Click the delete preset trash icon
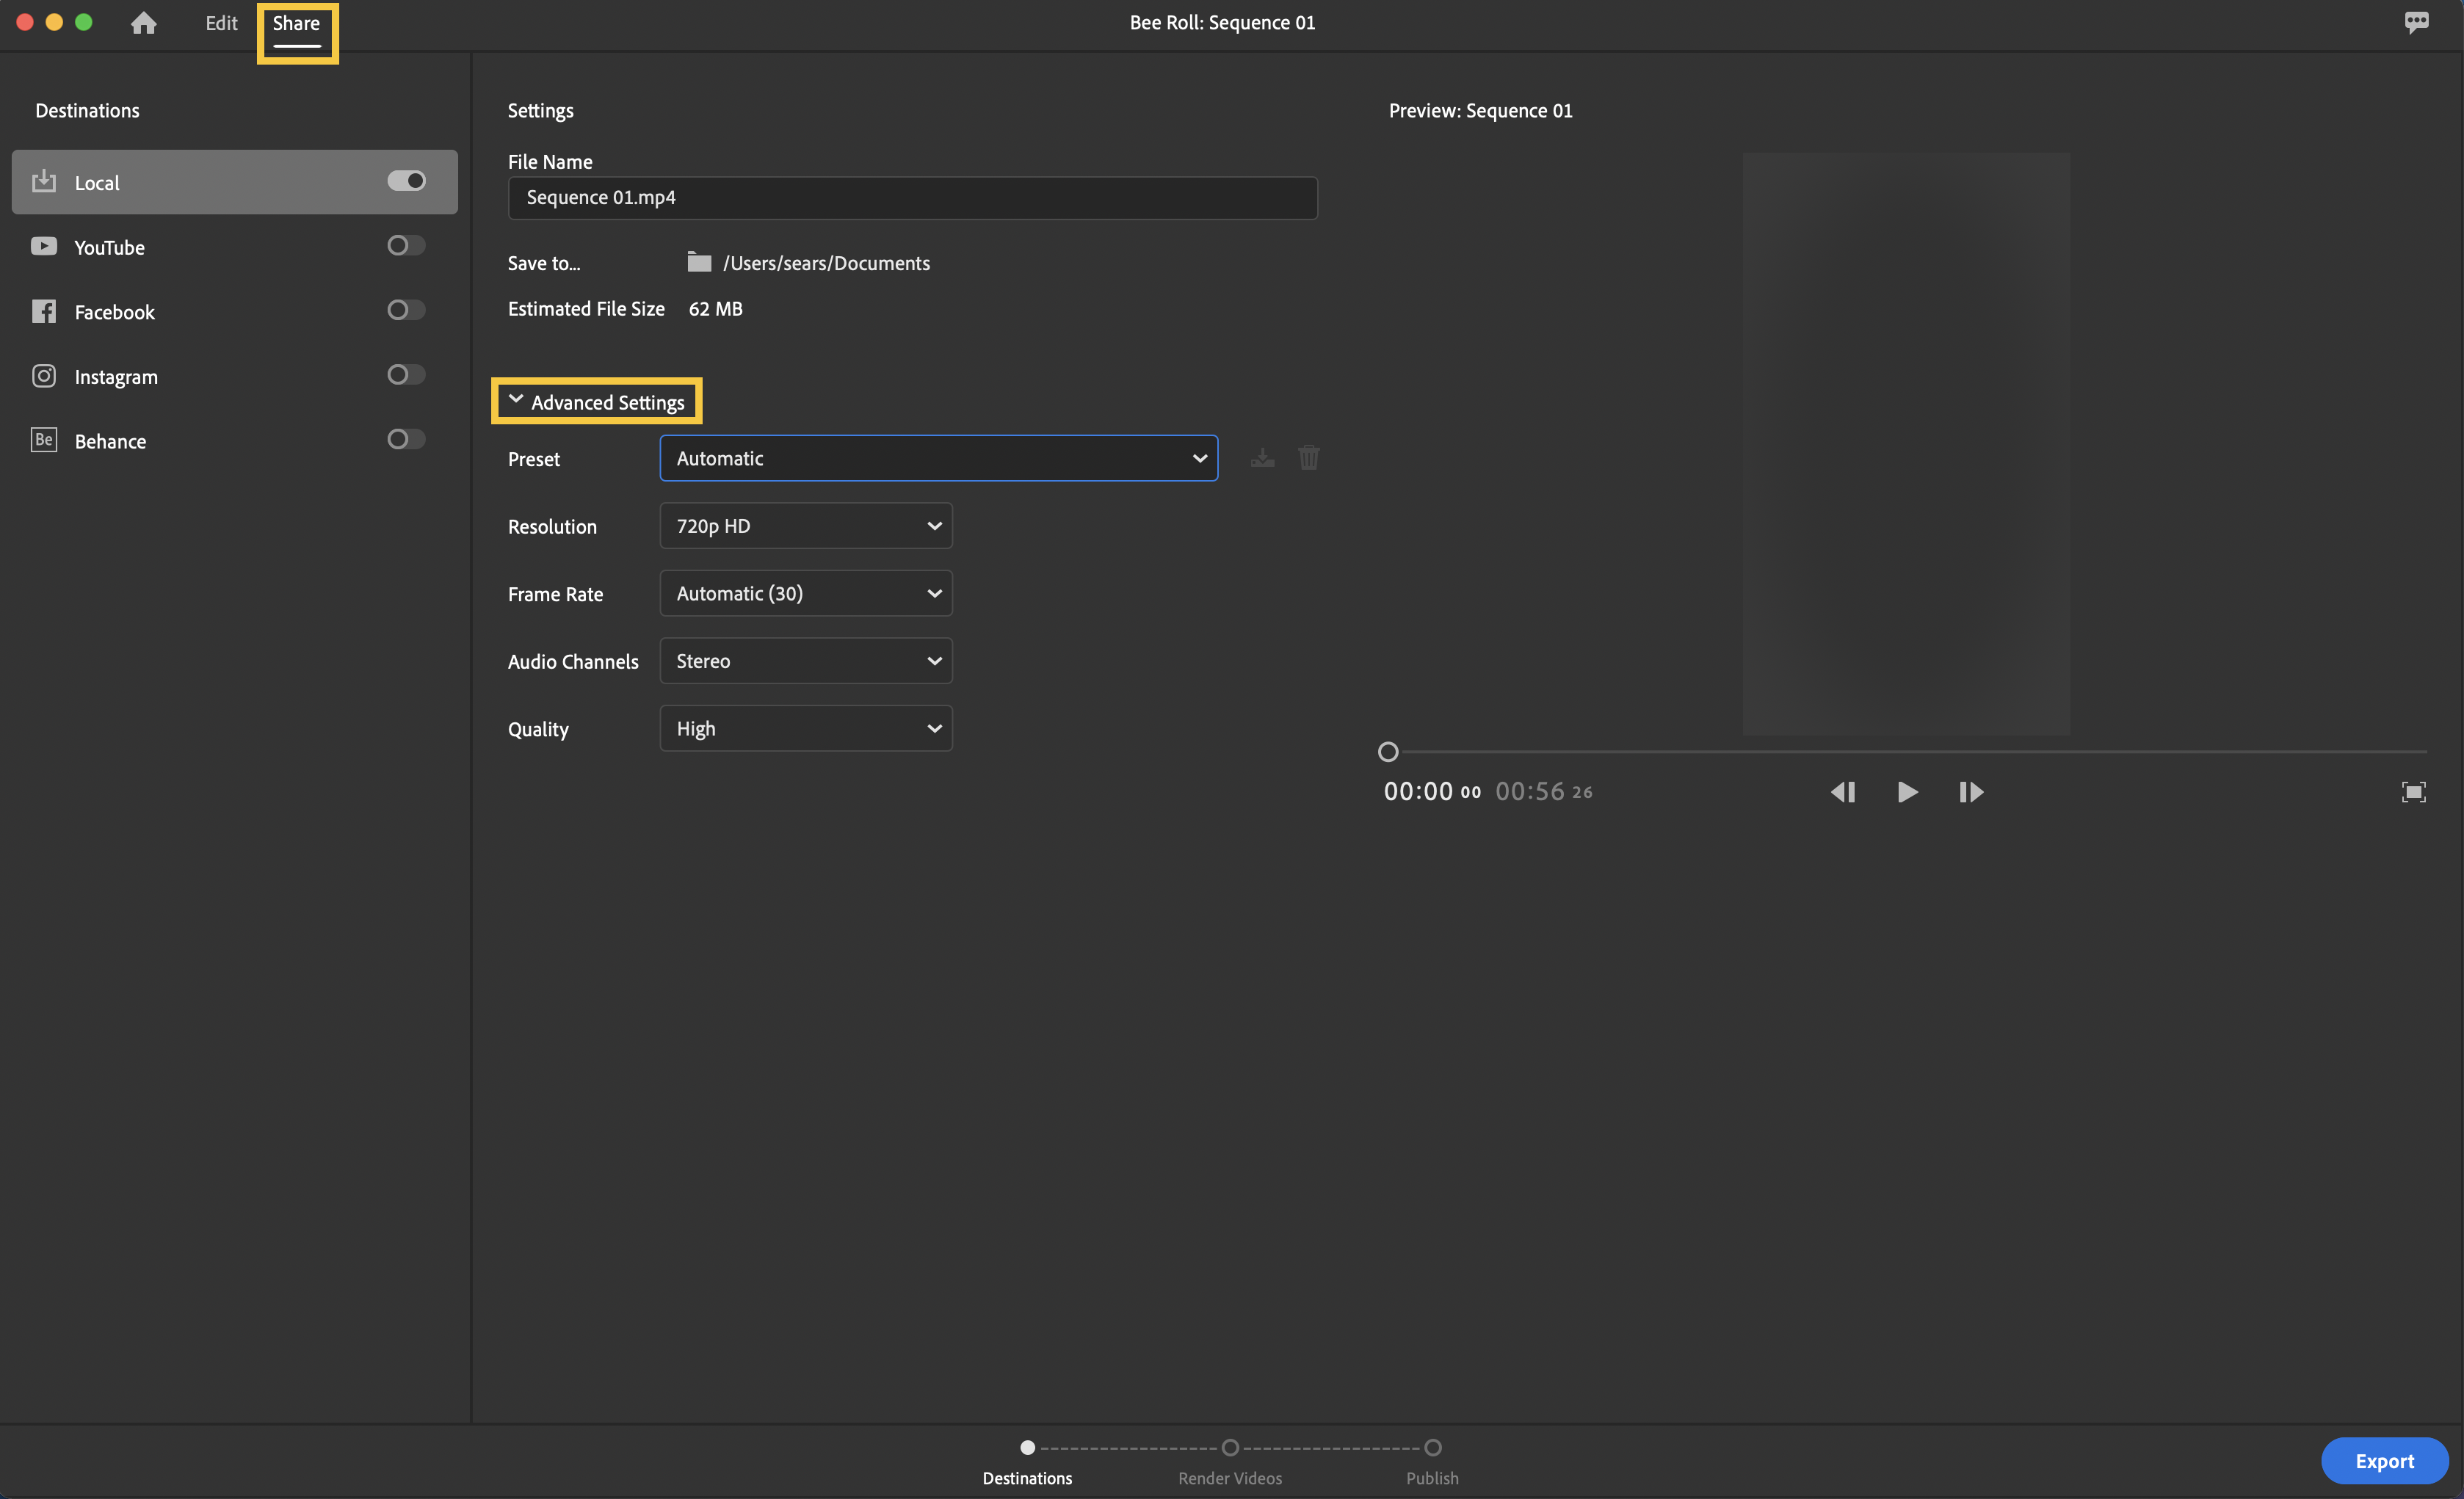 pyautogui.click(x=1308, y=458)
